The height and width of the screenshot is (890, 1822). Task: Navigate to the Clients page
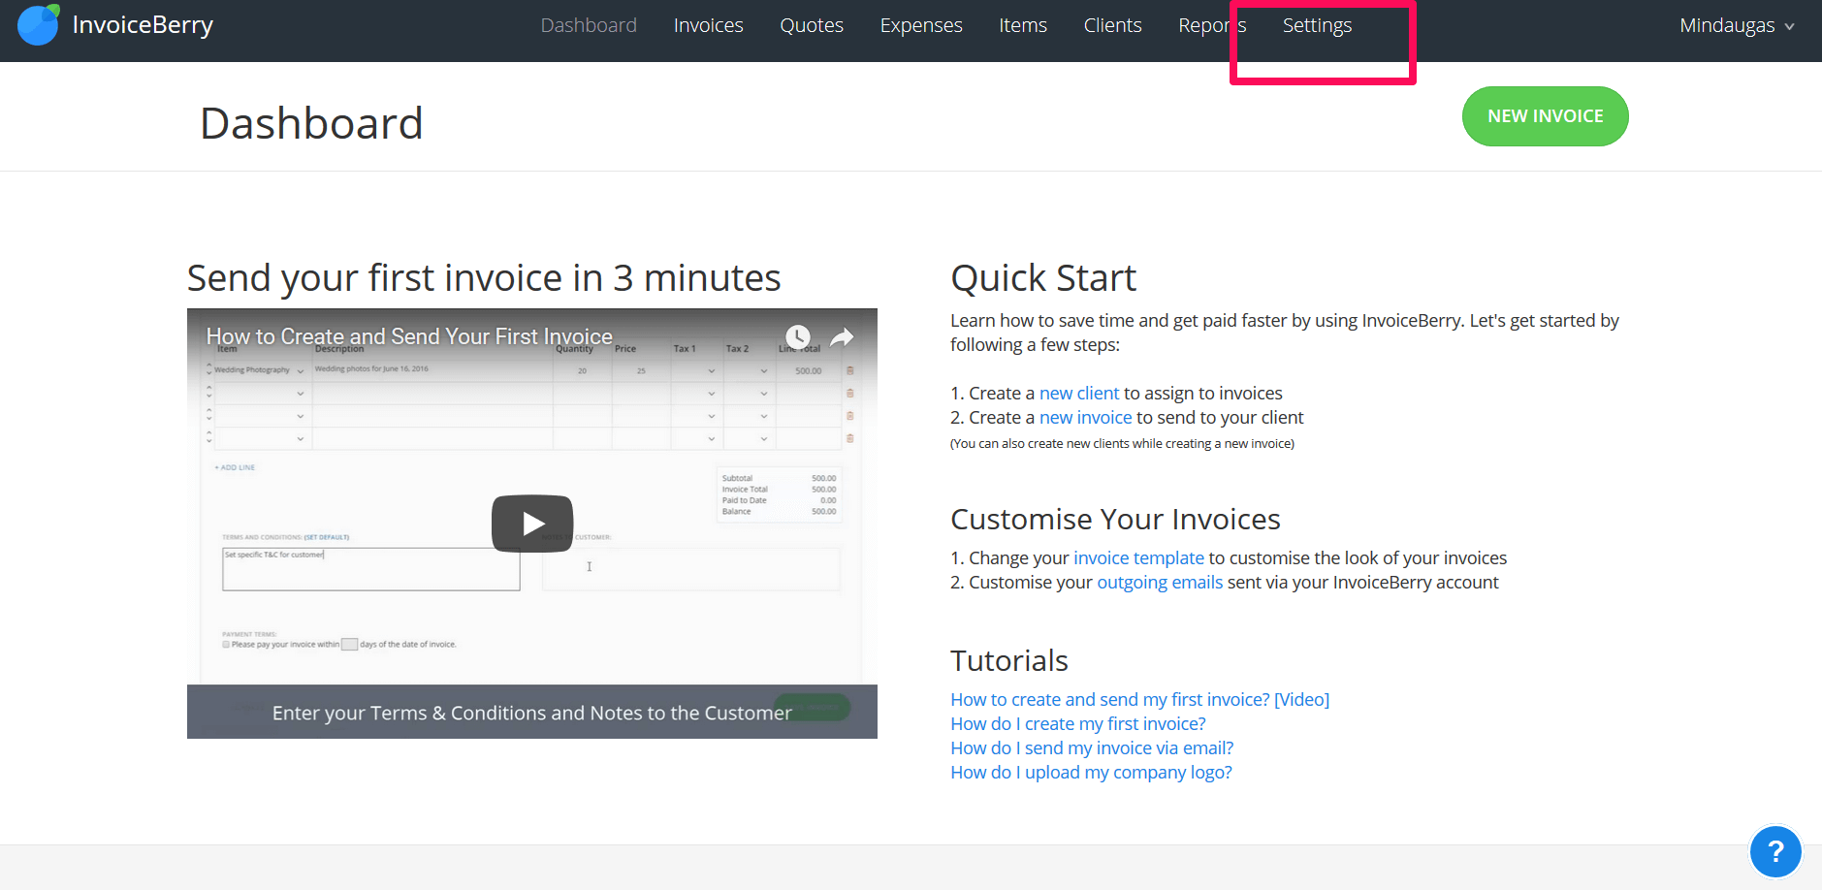tap(1112, 25)
